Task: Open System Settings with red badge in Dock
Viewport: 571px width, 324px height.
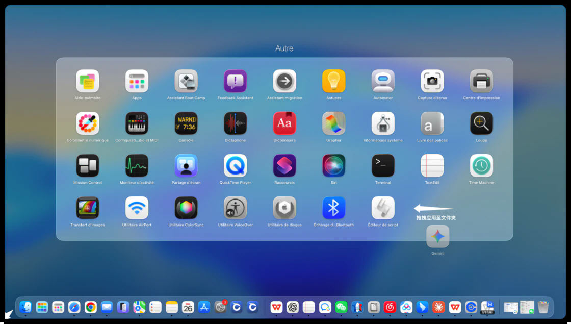Action: 220,307
